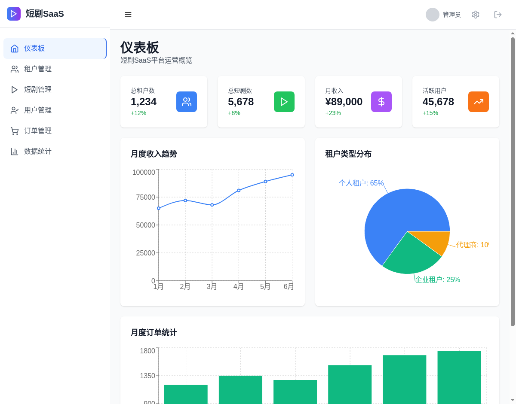Image resolution: width=516 pixels, height=404 pixels.
Task: Click the 短剧SaaS logo icon
Action: pyautogui.click(x=14, y=14)
